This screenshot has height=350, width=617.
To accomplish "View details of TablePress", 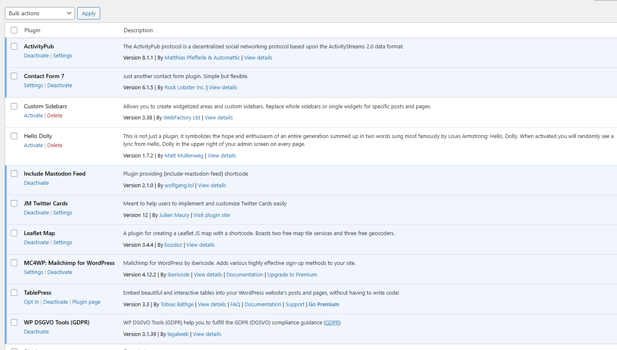I will tap(212, 305).
